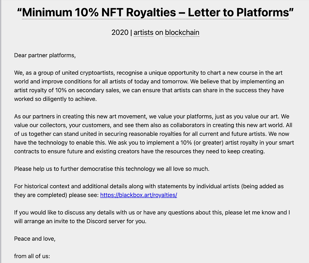This screenshot has height=263, width=309.
Task: Open the "blockchain" underlined link
Action: (182, 32)
